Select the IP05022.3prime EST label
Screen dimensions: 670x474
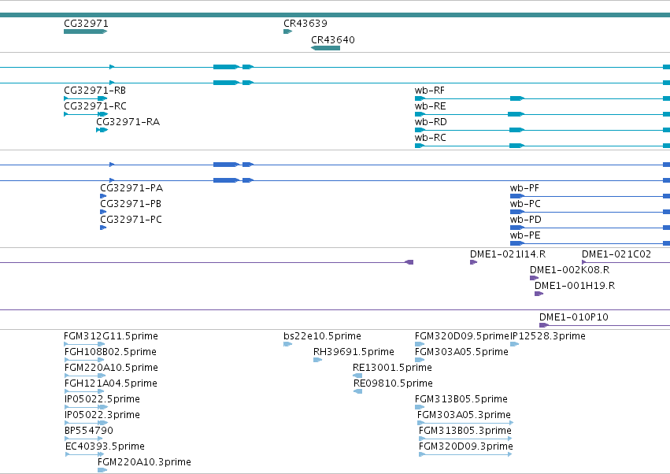(102, 415)
